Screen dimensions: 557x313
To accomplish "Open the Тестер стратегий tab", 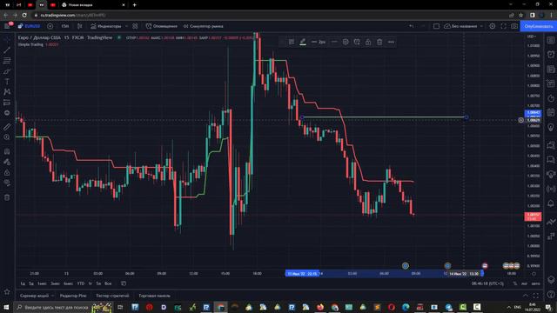I will (112, 296).
